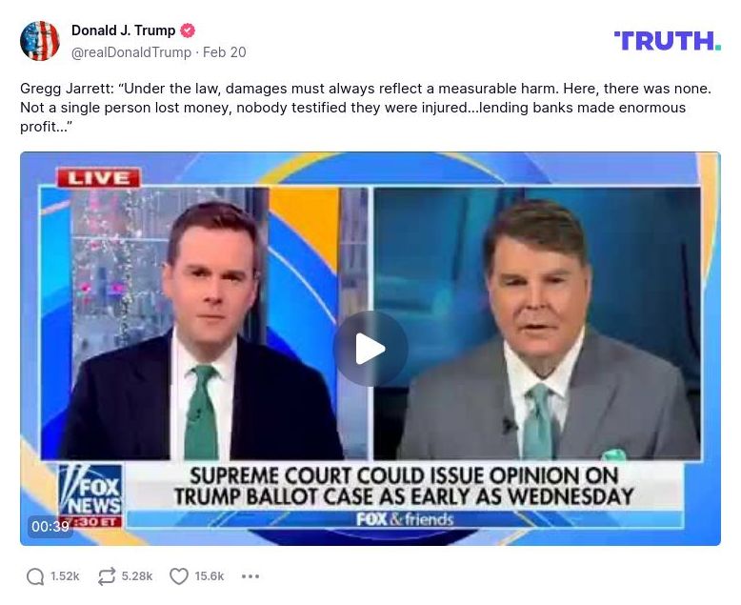741x605 pixels.
Task: Click the Fox & friends ticker bar
Action: click(405, 519)
